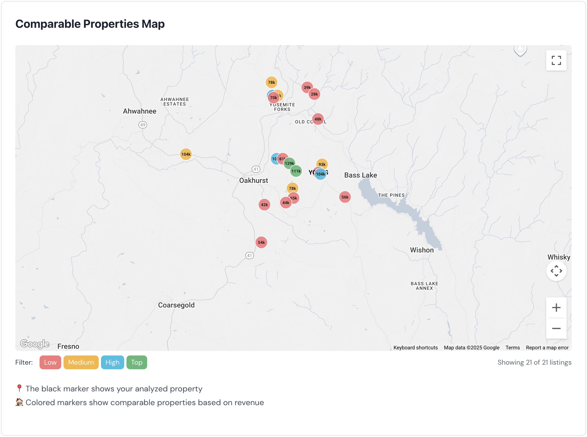This screenshot has height=437, width=587.
Task: Toggle the Low revenue filter
Action: 50,362
